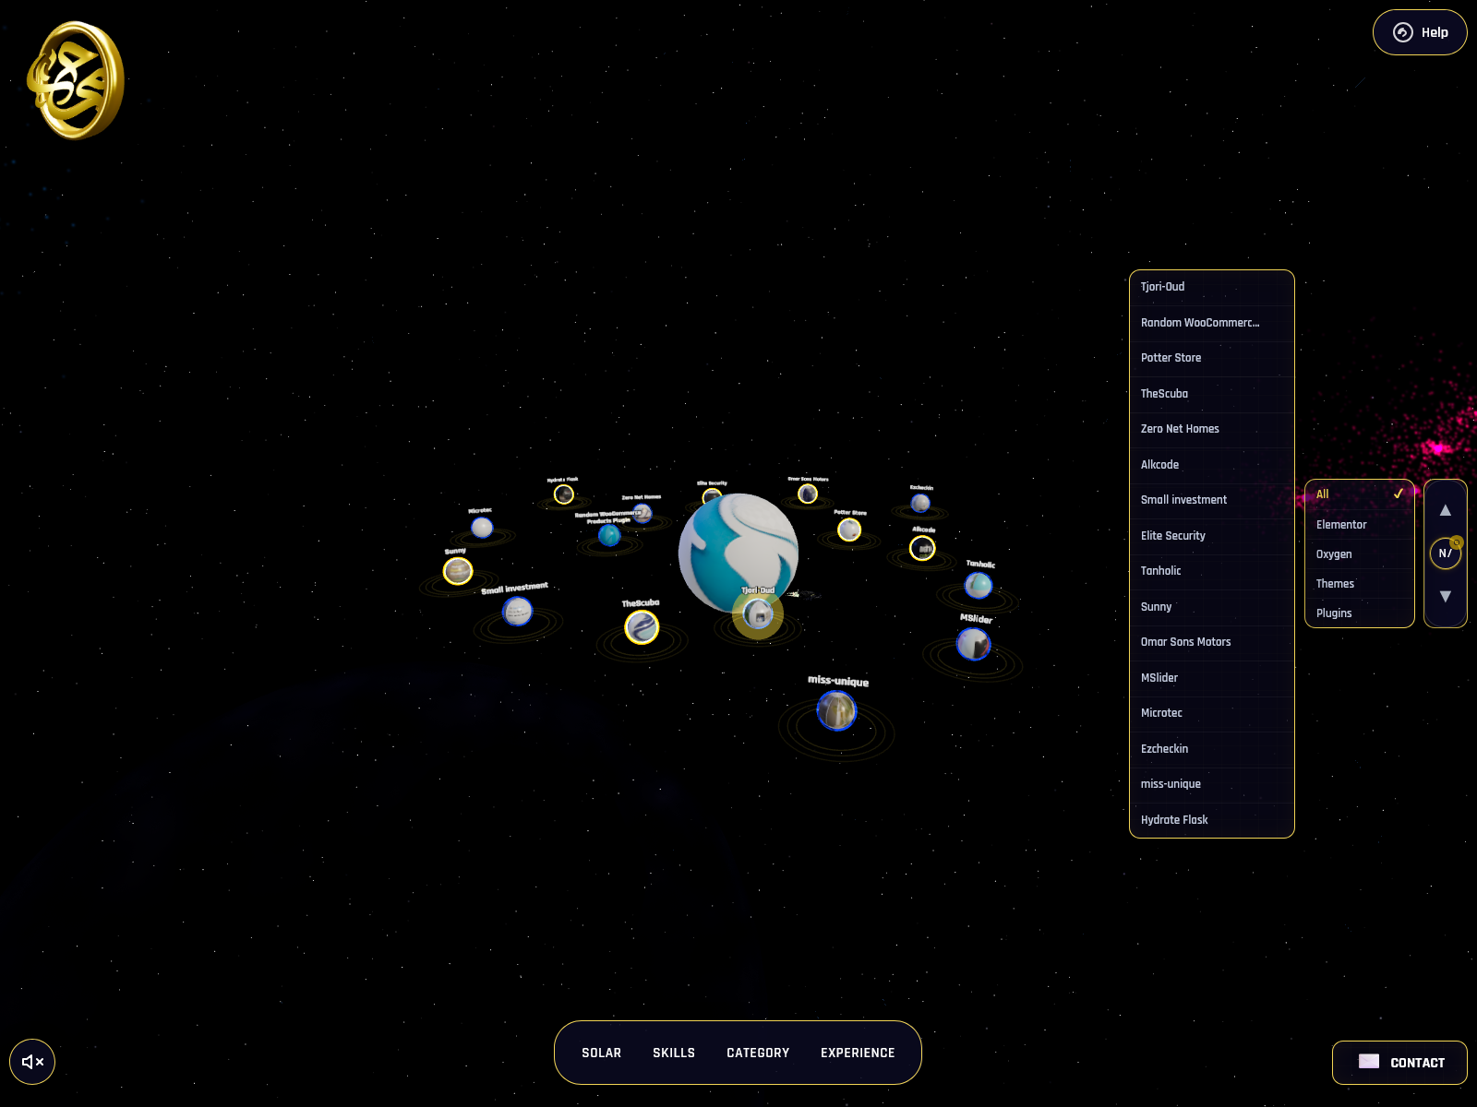Select the TheScuba planet
Image resolution: width=1477 pixels, height=1107 pixels.
coord(642,627)
